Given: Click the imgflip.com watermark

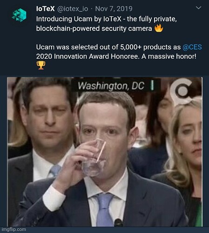Looking at the screenshot, I should tap(14, 229).
